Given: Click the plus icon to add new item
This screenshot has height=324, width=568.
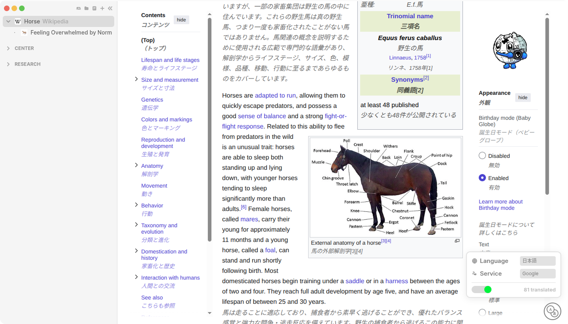Looking at the screenshot, I should coord(102,8).
